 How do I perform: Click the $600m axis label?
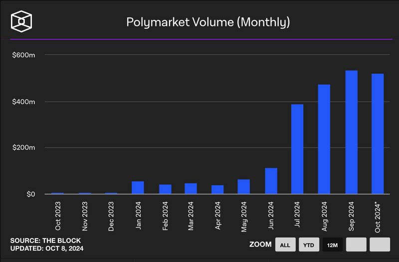pyautogui.click(x=23, y=55)
